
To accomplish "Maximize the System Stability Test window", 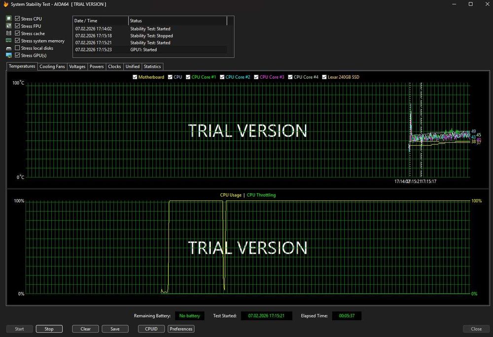I will 471,4.
